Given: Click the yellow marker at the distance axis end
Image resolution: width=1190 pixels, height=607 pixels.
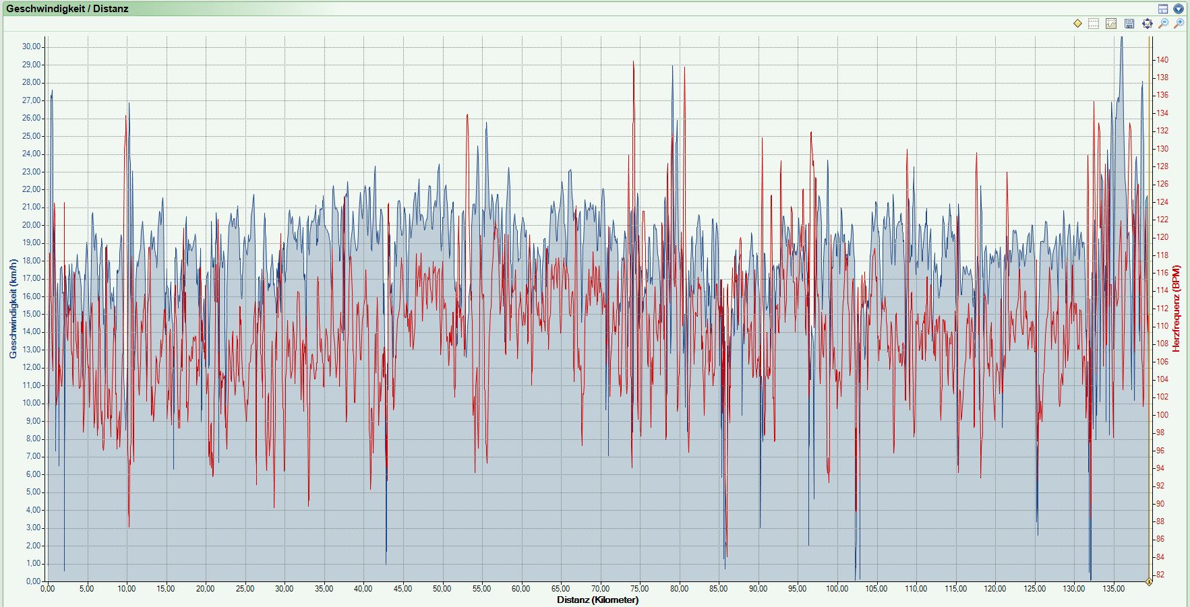Looking at the screenshot, I should coord(1149,581).
